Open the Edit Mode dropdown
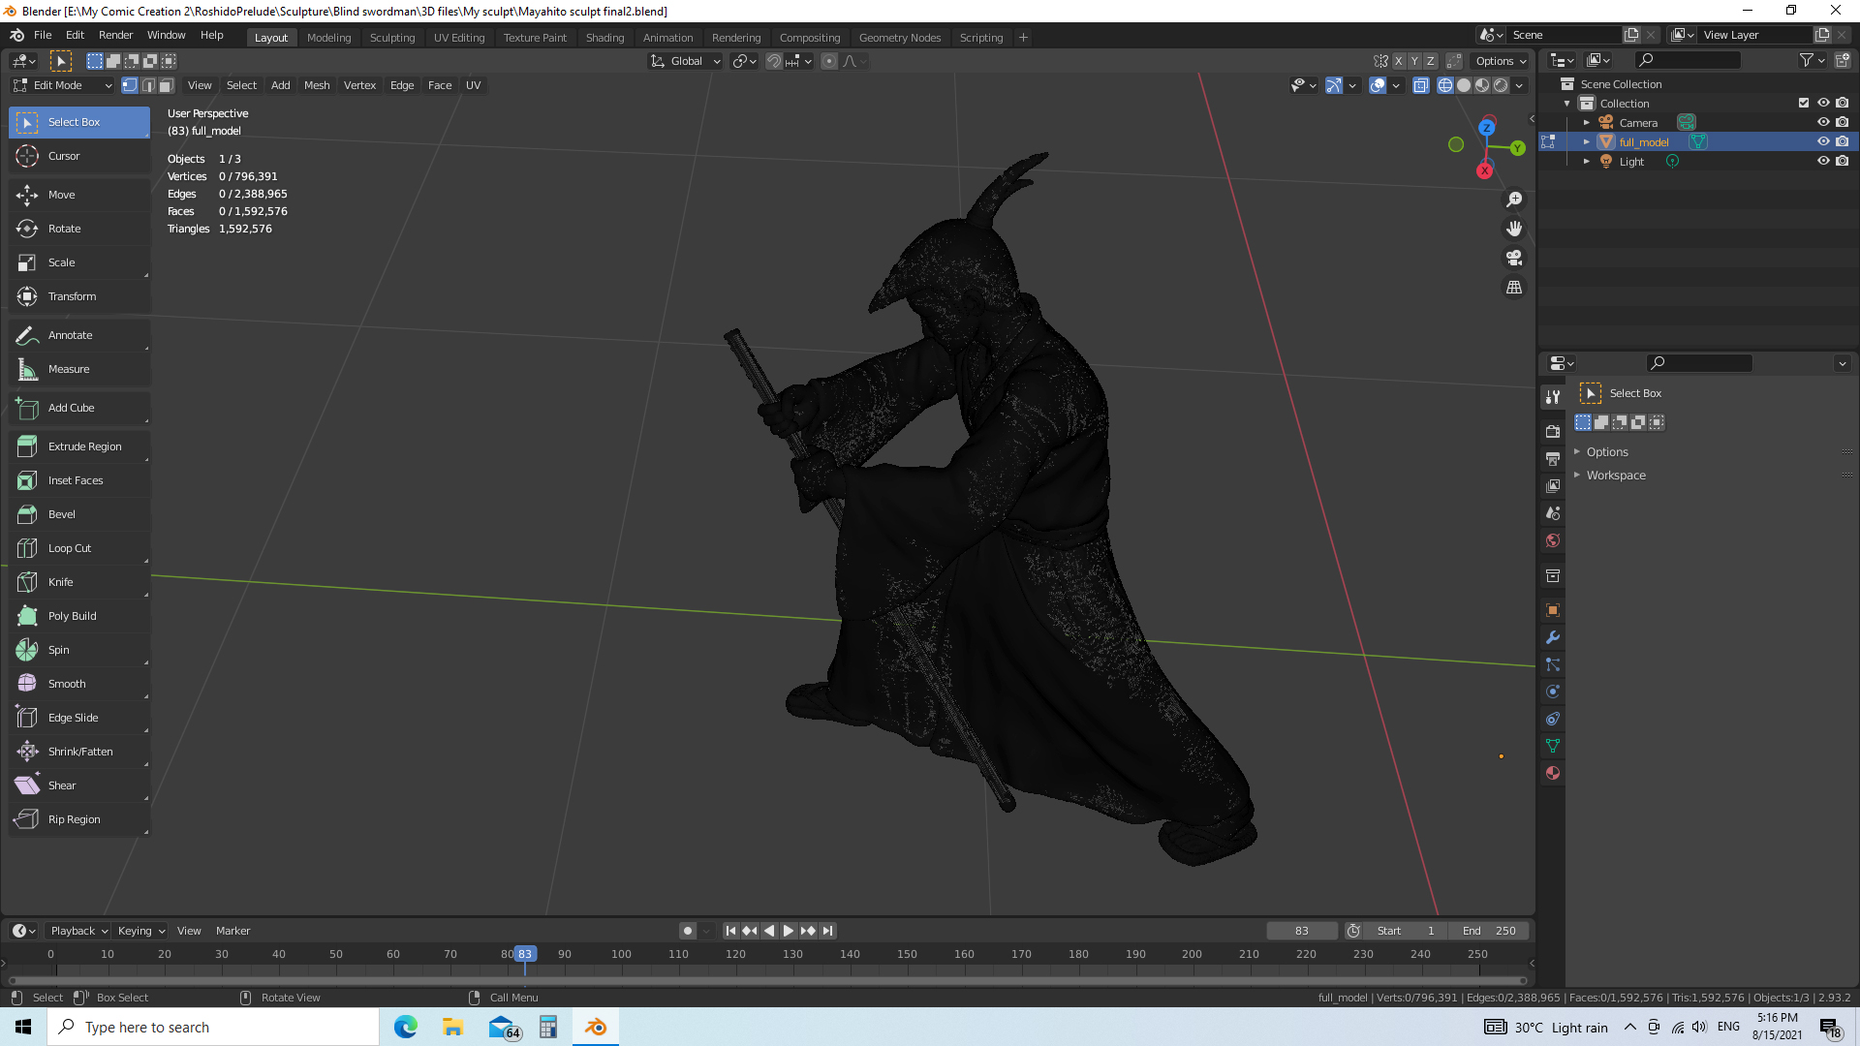This screenshot has height=1046, width=1860. click(64, 85)
